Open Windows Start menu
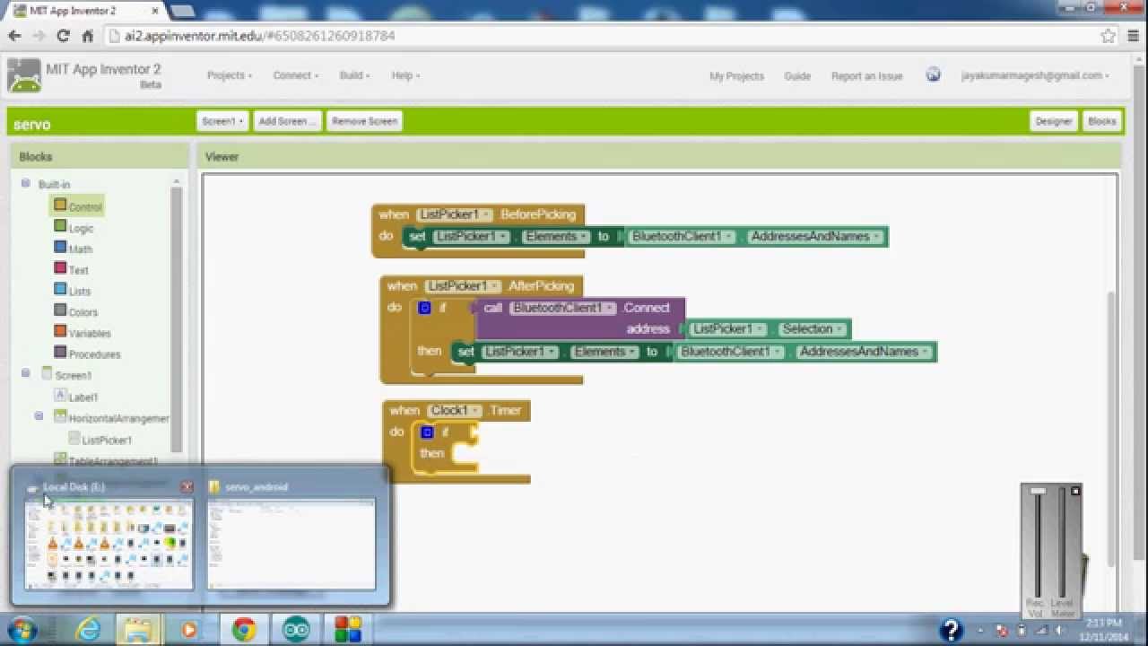1148x646 pixels. click(x=22, y=629)
